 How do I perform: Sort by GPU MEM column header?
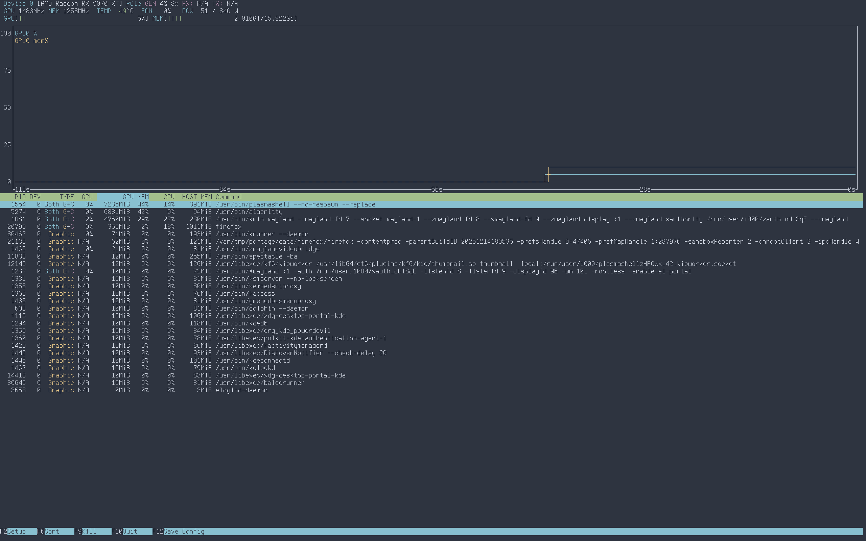coord(135,197)
